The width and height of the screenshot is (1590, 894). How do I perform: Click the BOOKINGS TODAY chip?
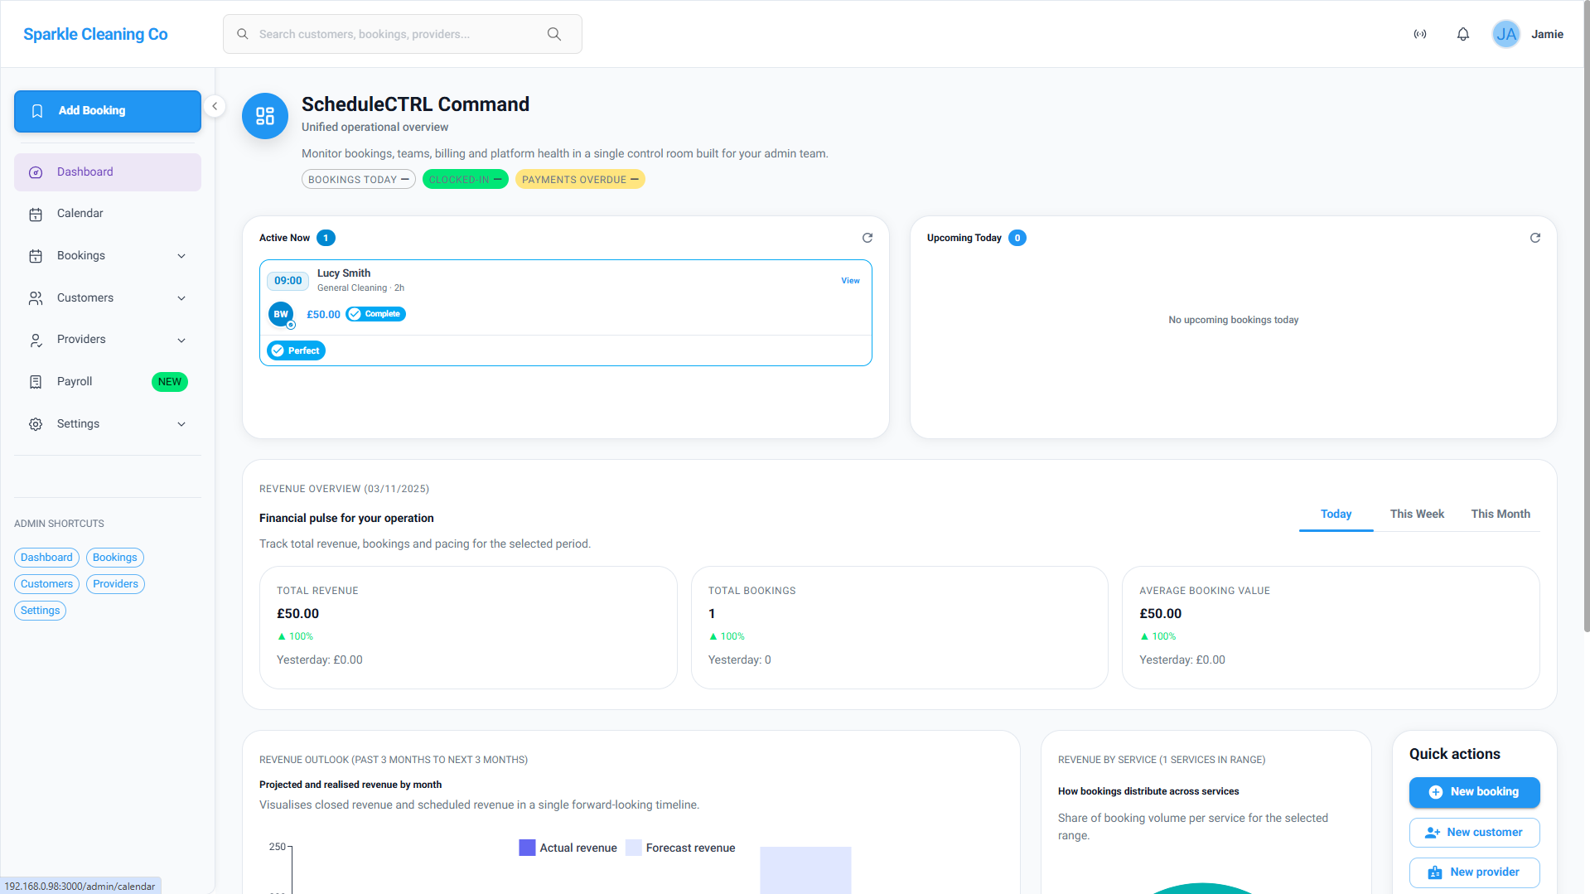(x=359, y=180)
